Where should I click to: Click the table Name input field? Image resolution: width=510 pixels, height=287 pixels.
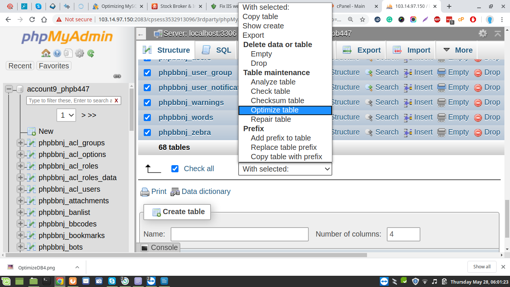click(239, 234)
